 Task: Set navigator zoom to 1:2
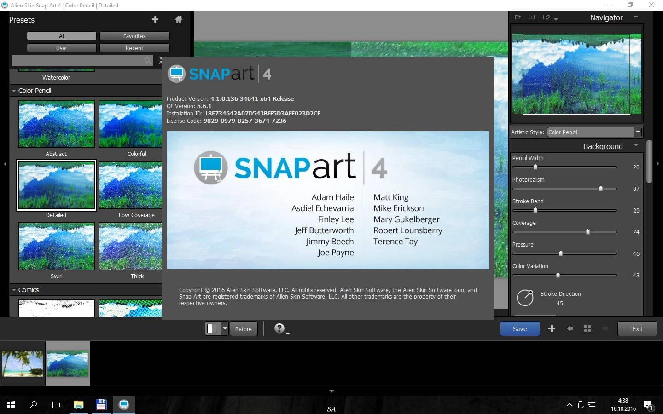coord(546,17)
